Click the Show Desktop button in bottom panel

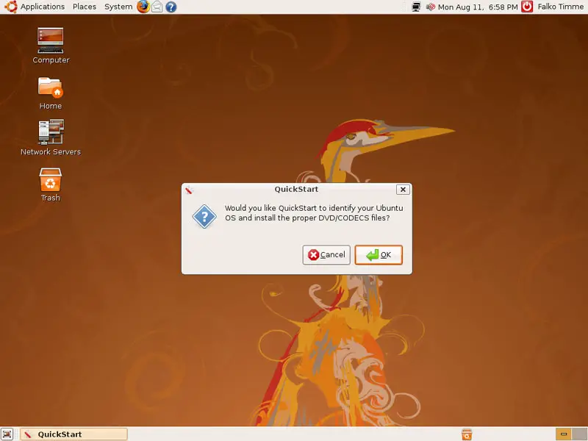[7, 434]
